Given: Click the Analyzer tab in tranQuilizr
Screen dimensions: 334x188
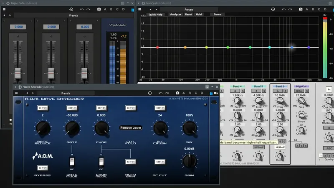Looking at the screenshot, I should [176, 15].
